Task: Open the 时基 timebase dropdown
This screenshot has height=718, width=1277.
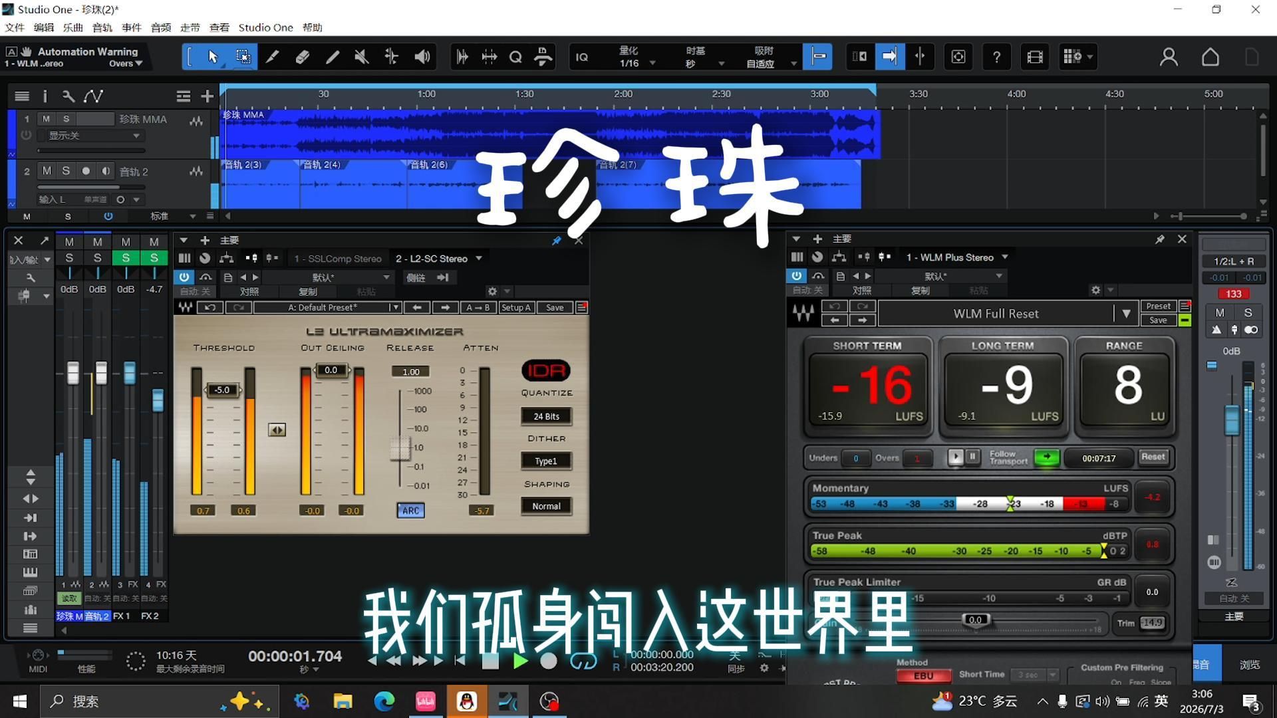Action: tap(704, 57)
